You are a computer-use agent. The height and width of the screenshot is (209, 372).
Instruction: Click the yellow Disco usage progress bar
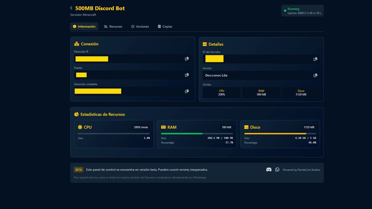click(x=280, y=134)
